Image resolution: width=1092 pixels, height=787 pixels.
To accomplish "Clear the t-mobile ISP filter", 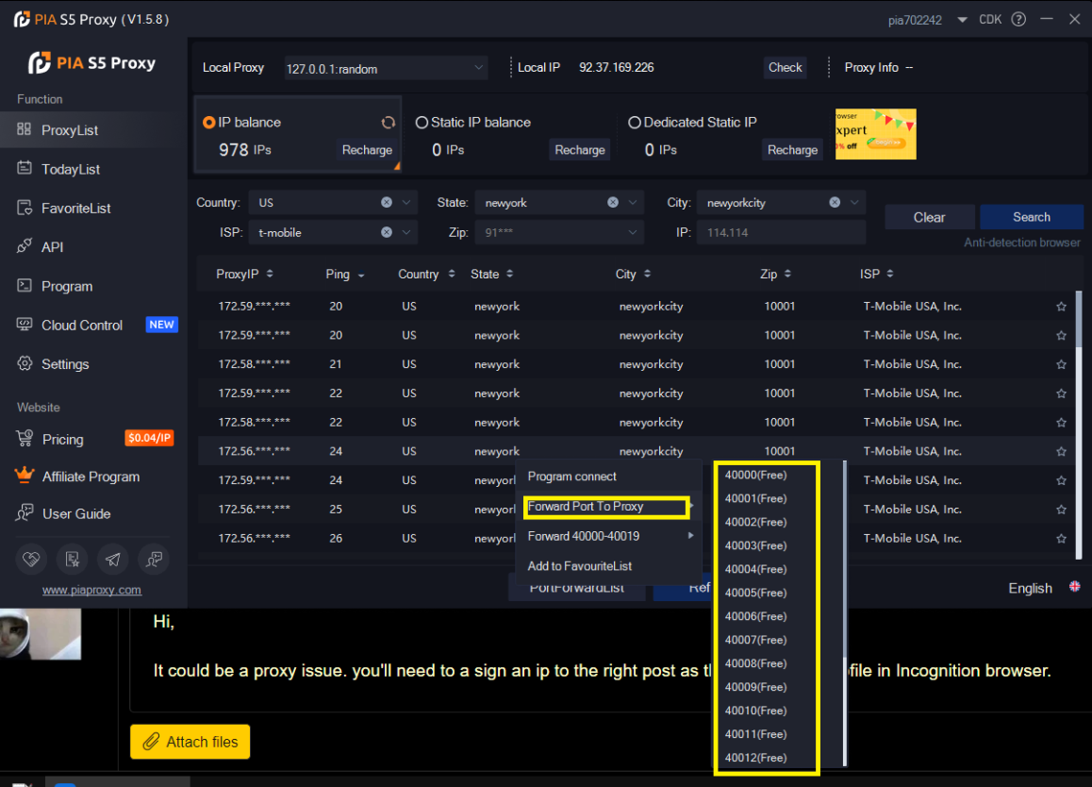I will [387, 232].
